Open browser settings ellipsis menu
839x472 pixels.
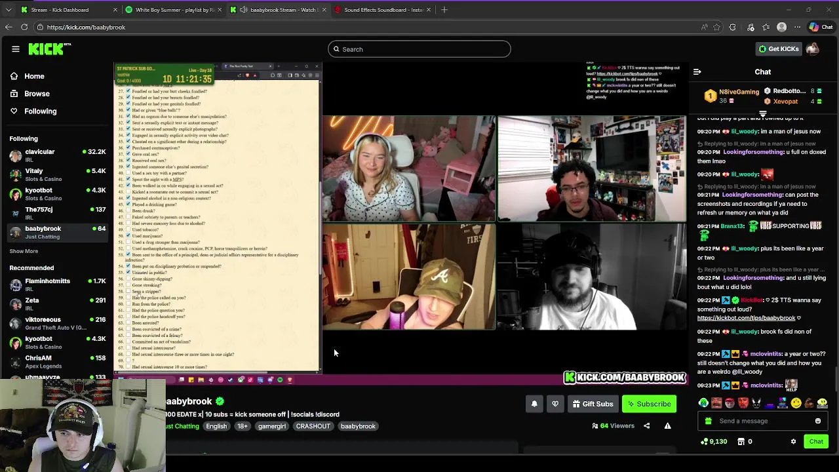798,28
